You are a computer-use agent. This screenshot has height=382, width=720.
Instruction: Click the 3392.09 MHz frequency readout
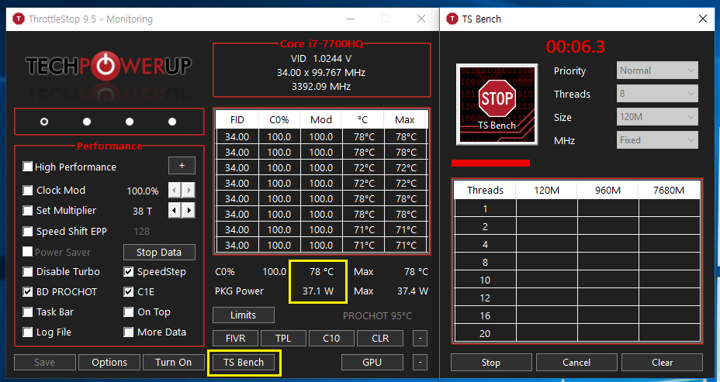point(321,86)
